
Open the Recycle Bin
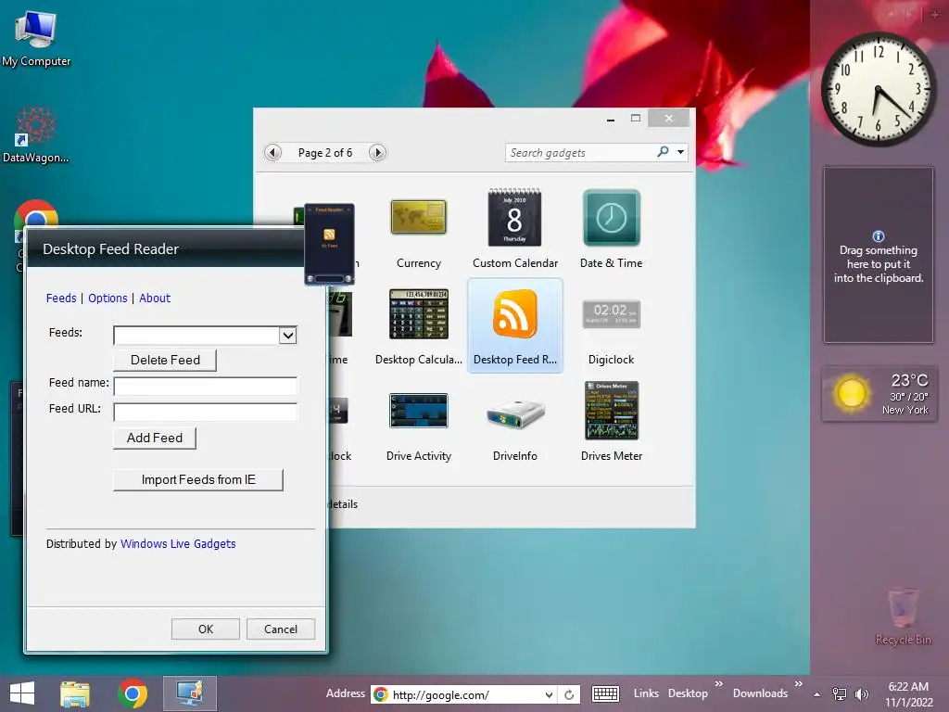tap(903, 617)
